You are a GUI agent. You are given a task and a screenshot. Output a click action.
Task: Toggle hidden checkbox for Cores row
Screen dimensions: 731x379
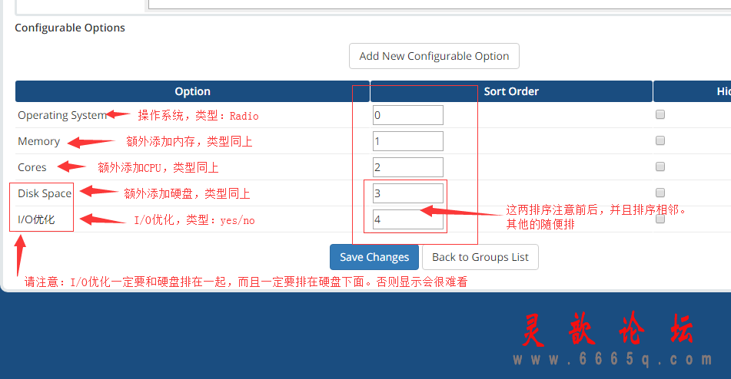point(660,166)
